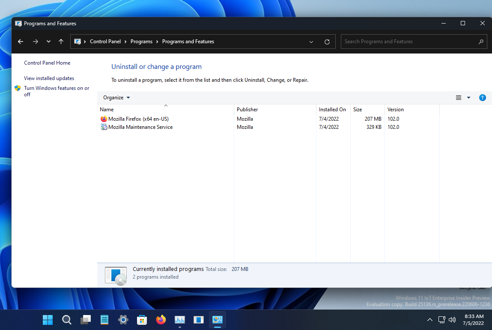Expand chevron after Control Panel breadcrumb
Image resolution: width=492 pixels, height=330 pixels.
point(125,42)
